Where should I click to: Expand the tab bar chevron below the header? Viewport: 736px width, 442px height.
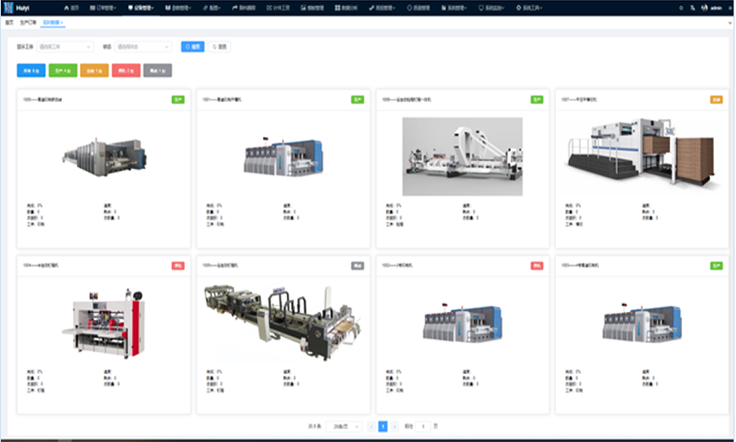[x=730, y=23]
